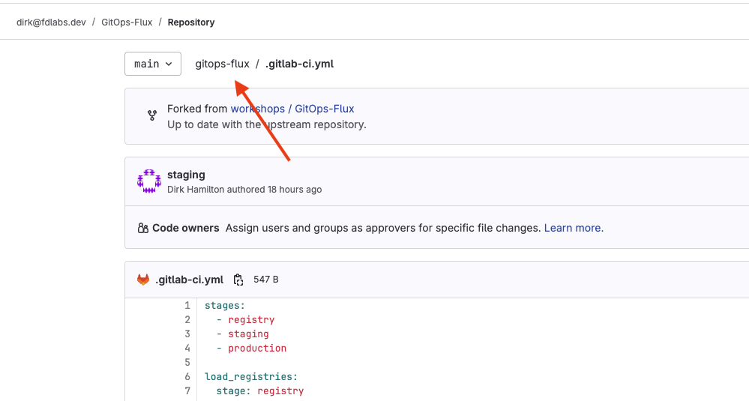This screenshot has width=749, height=401.
Task: Go to gitops-flux root path
Action: click(222, 64)
